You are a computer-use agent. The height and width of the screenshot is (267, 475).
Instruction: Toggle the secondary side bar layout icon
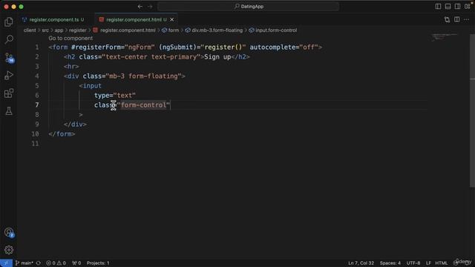click(457, 7)
